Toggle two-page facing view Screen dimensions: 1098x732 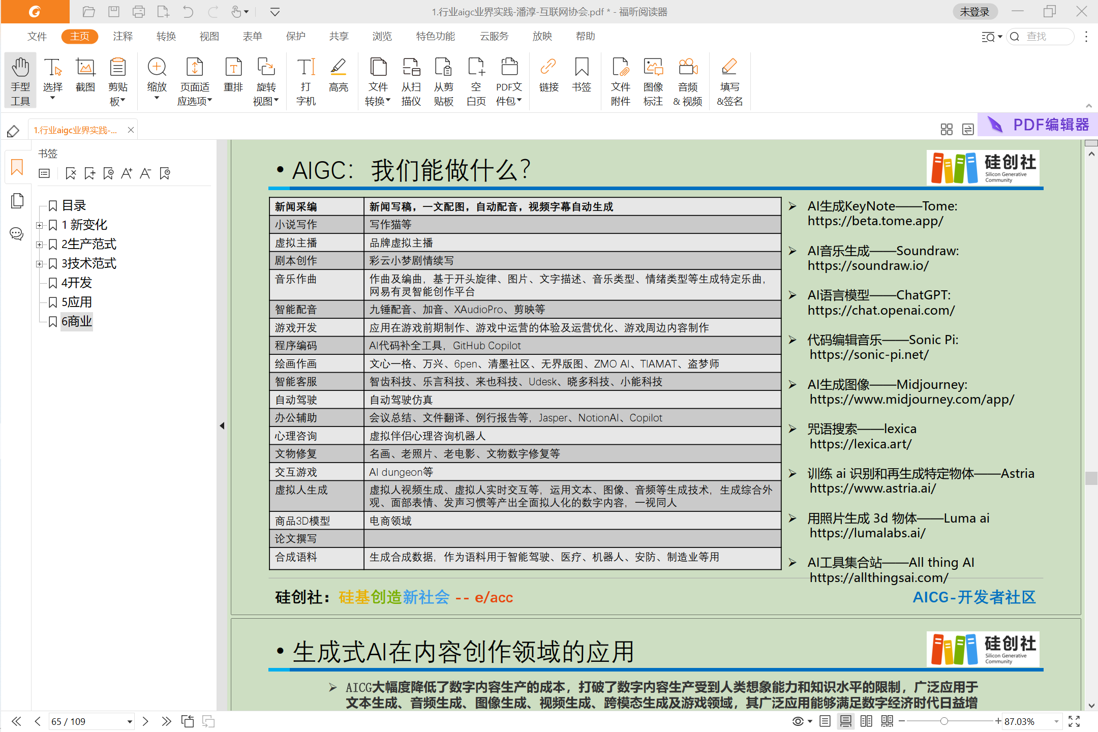pyautogui.click(x=866, y=721)
